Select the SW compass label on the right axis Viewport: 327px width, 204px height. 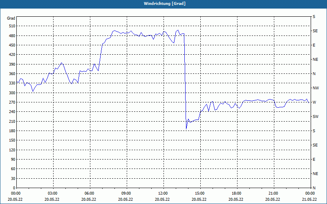(x=316, y=117)
